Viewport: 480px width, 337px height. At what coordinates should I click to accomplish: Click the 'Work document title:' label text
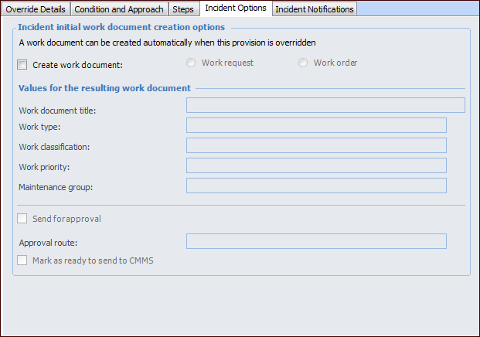click(57, 111)
